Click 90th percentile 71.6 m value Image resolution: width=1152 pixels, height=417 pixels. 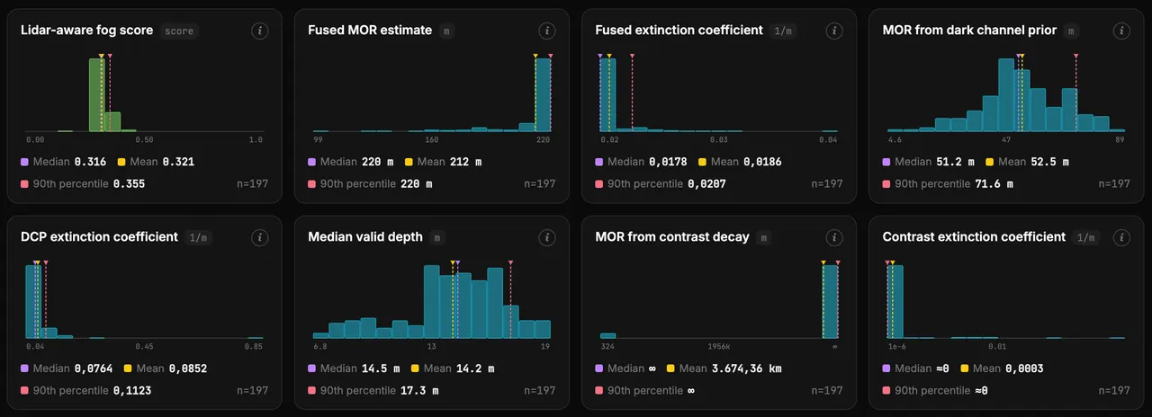(994, 183)
